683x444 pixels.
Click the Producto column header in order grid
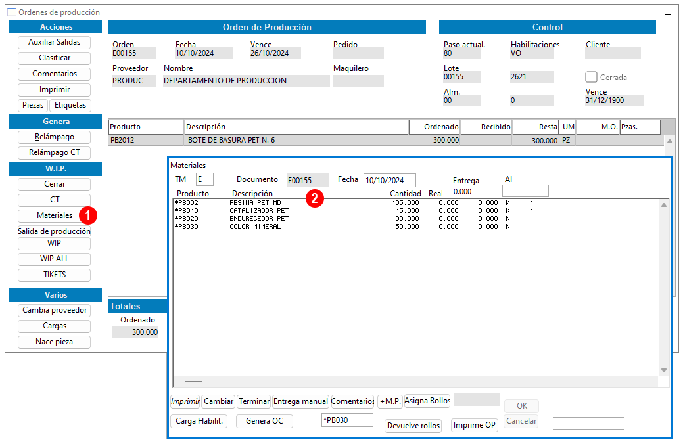(146, 127)
